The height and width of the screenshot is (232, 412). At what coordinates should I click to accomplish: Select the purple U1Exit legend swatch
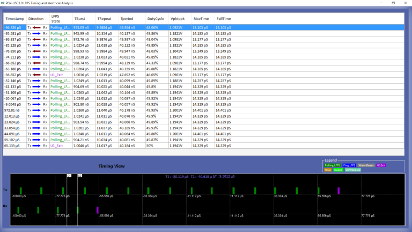pos(381,165)
